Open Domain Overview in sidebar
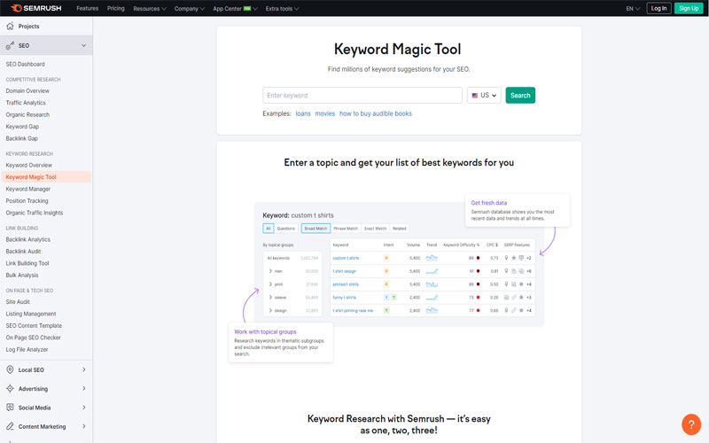The image size is (709, 443). coord(27,91)
